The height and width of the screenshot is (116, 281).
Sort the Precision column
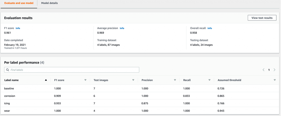175,80
